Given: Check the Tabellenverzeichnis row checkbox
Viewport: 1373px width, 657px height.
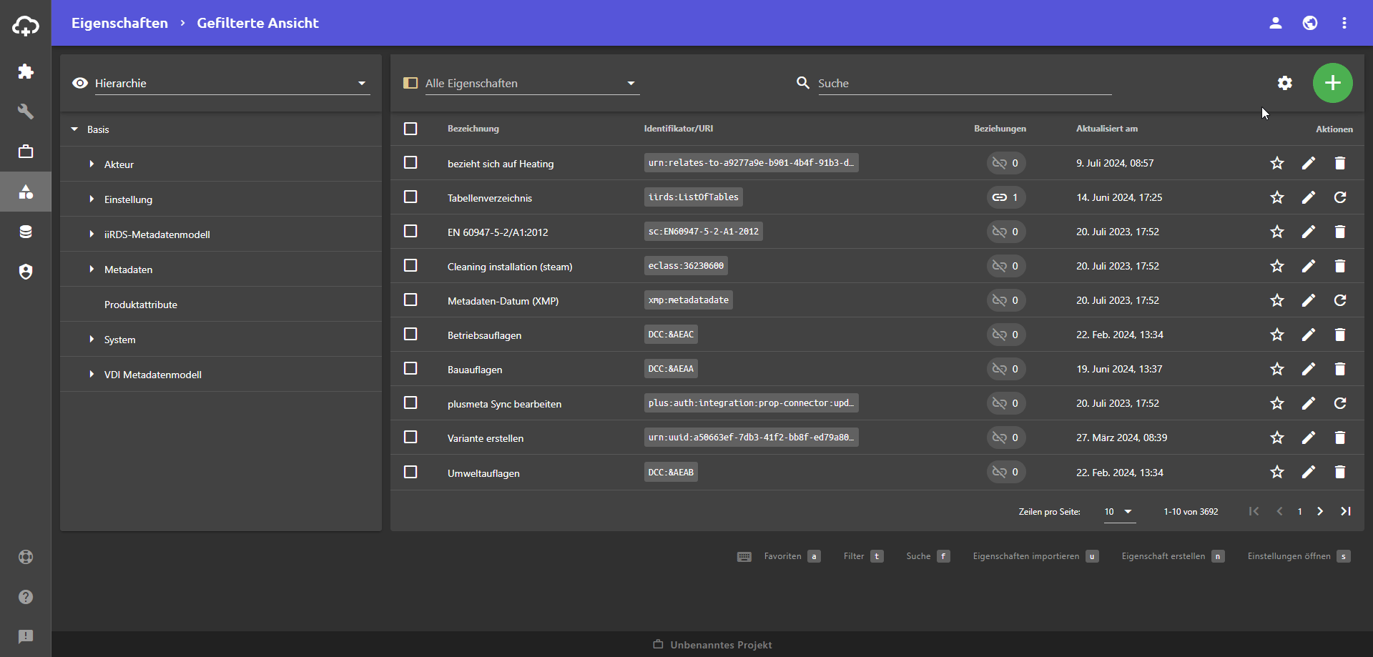Looking at the screenshot, I should pyautogui.click(x=410, y=197).
